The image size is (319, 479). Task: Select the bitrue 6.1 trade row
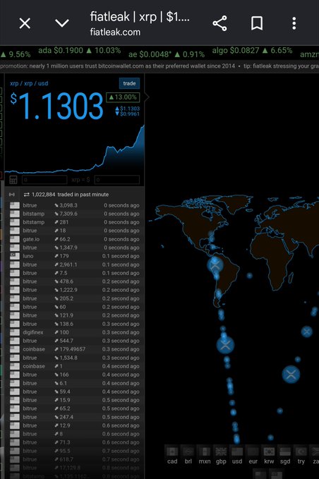click(75, 383)
